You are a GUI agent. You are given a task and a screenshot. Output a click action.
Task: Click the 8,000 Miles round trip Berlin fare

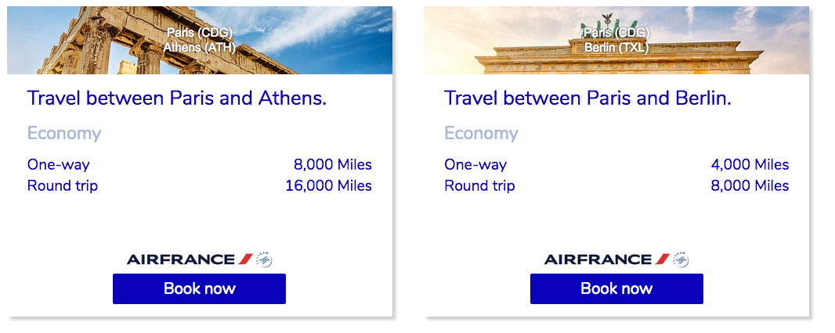(x=750, y=186)
